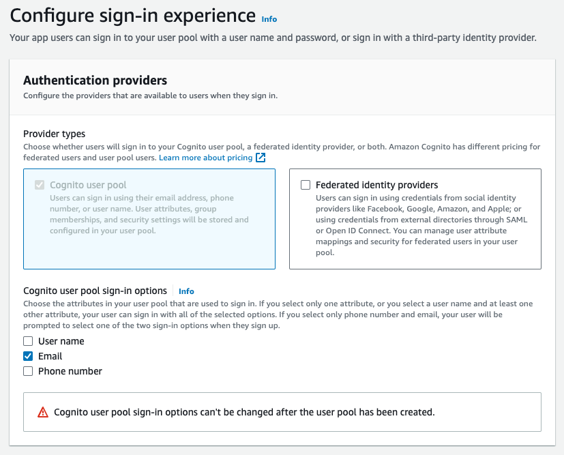This screenshot has width=564, height=455.
Task: Click the "Email" option label
Action: 50,356
